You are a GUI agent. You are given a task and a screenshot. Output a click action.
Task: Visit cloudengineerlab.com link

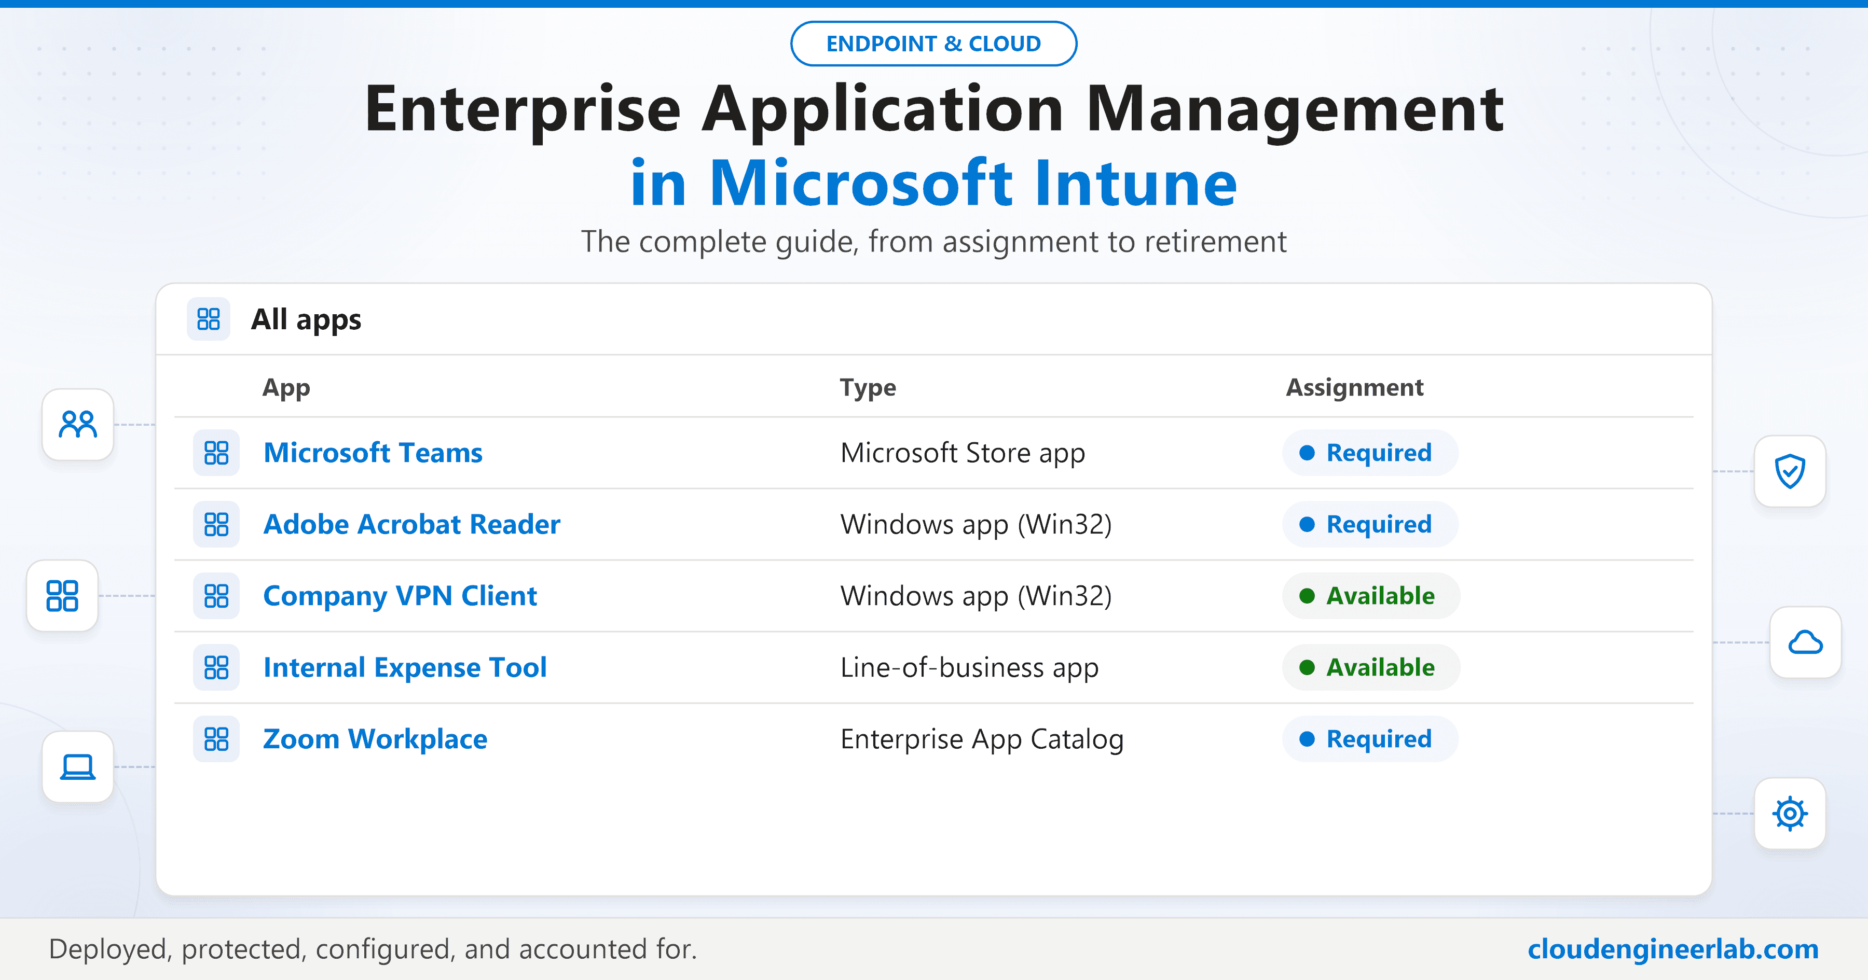click(x=1673, y=949)
